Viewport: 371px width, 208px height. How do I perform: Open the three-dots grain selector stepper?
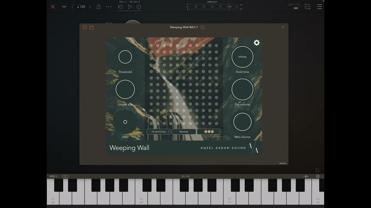point(209,131)
